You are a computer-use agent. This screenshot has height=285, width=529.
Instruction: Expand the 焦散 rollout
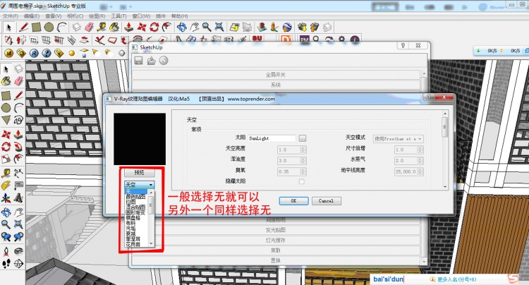point(276,250)
